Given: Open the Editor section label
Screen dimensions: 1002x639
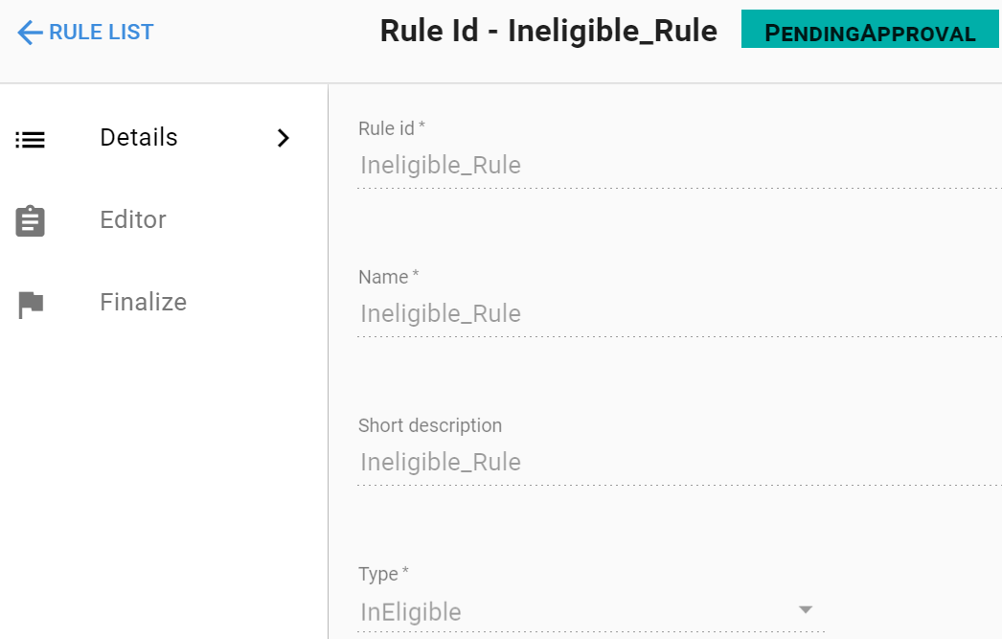Looking at the screenshot, I should coord(133,220).
